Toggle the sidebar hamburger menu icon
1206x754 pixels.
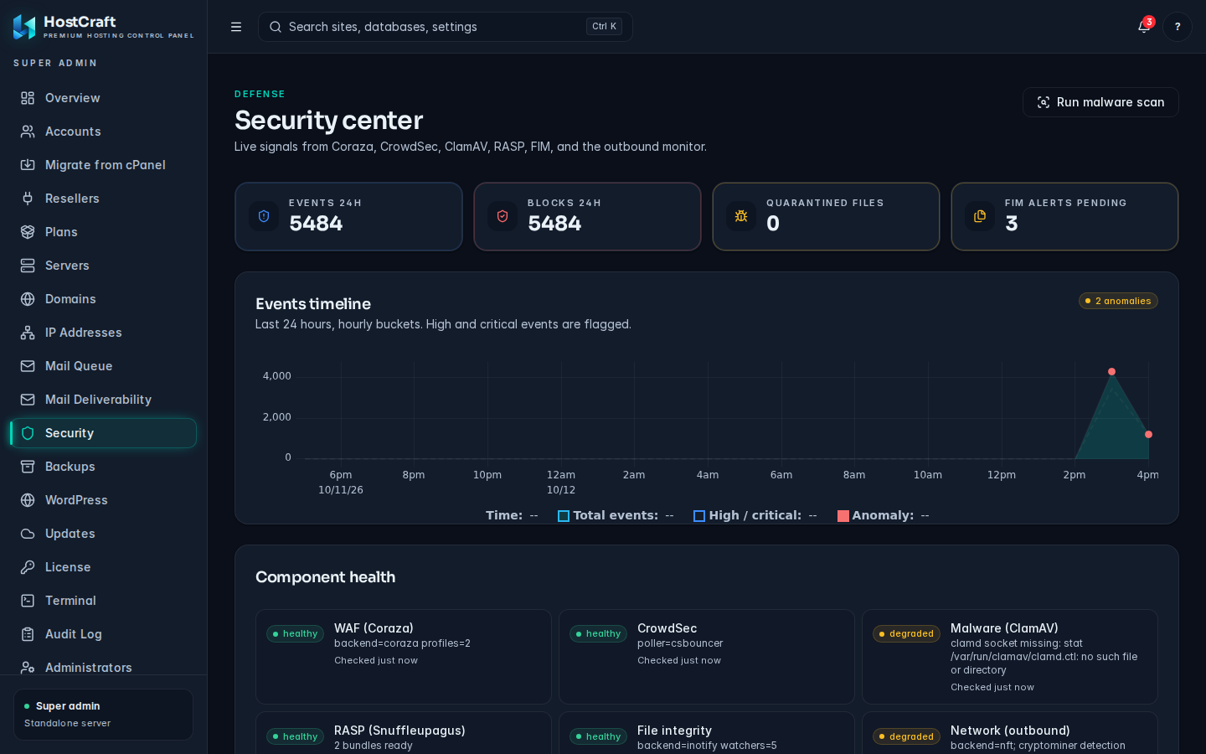tap(236, 27)
